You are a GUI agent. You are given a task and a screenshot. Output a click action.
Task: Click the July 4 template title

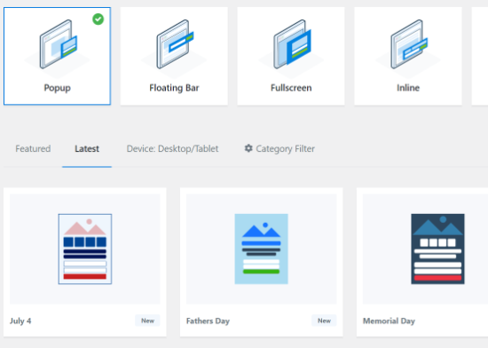coord(20,320)
